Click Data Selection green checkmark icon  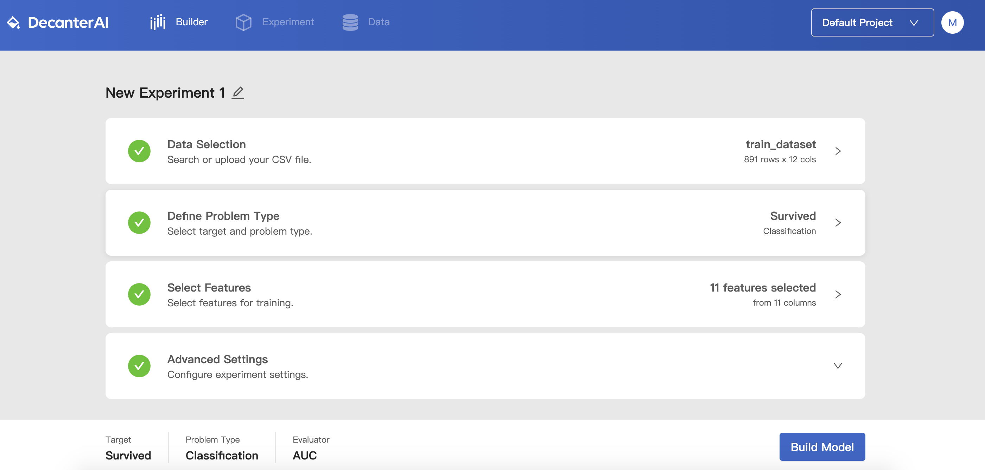139,151
